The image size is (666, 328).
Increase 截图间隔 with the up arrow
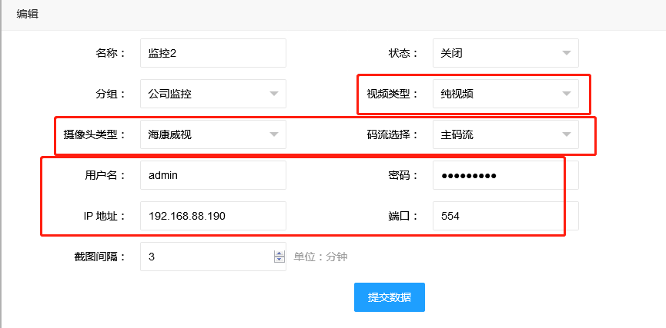279,253
